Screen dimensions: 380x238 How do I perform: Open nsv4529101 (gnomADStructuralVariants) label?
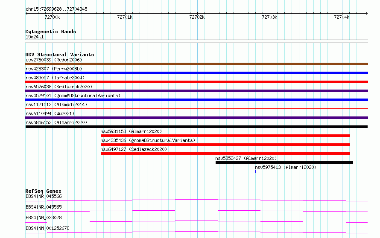click(73, 96)
